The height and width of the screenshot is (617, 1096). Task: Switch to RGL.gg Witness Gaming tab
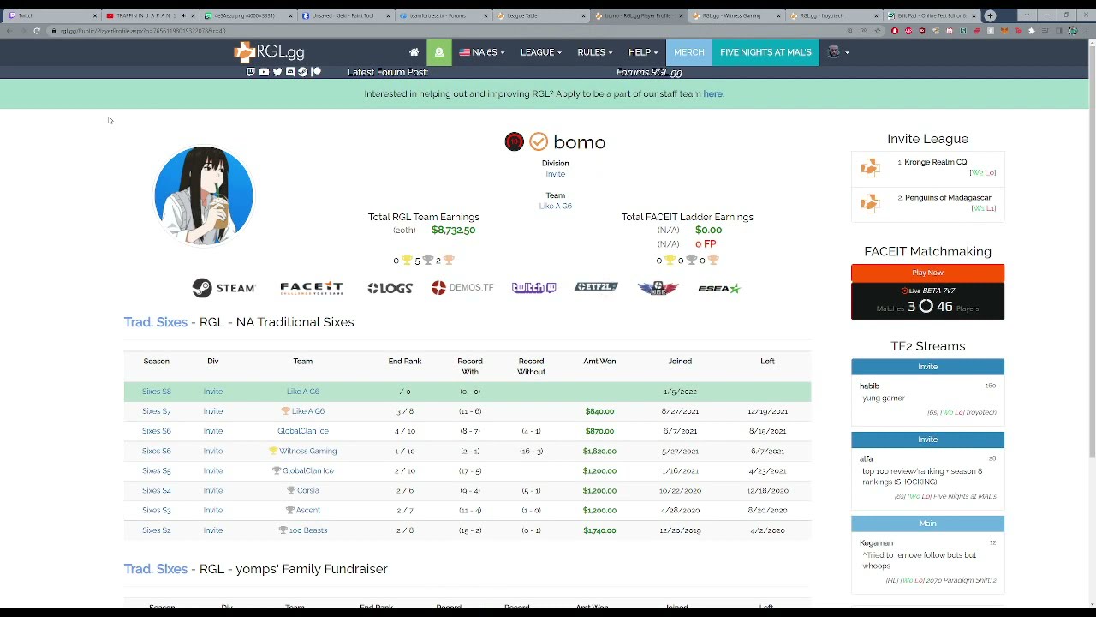[x=737, y=15]
